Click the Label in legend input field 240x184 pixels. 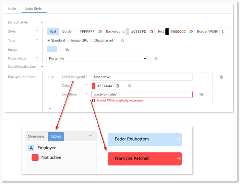pos(142,77)
